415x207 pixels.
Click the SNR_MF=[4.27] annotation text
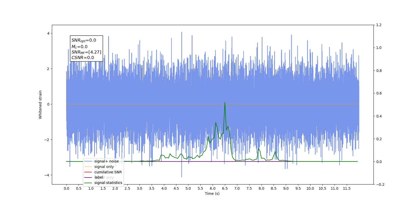86,52
